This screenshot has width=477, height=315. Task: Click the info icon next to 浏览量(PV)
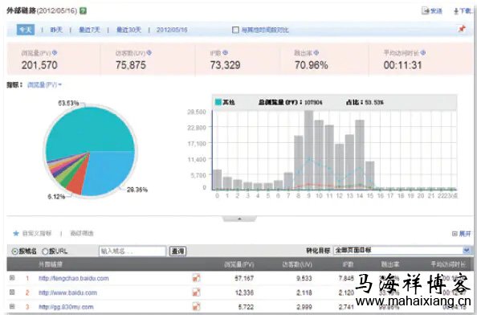55,53
